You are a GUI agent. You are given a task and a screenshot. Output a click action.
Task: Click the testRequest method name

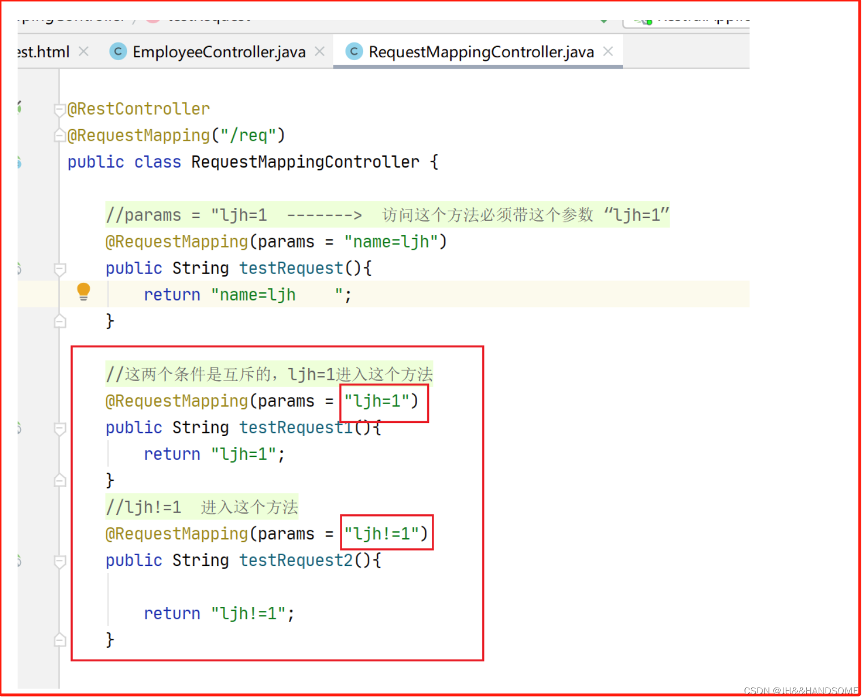point(291,269)
